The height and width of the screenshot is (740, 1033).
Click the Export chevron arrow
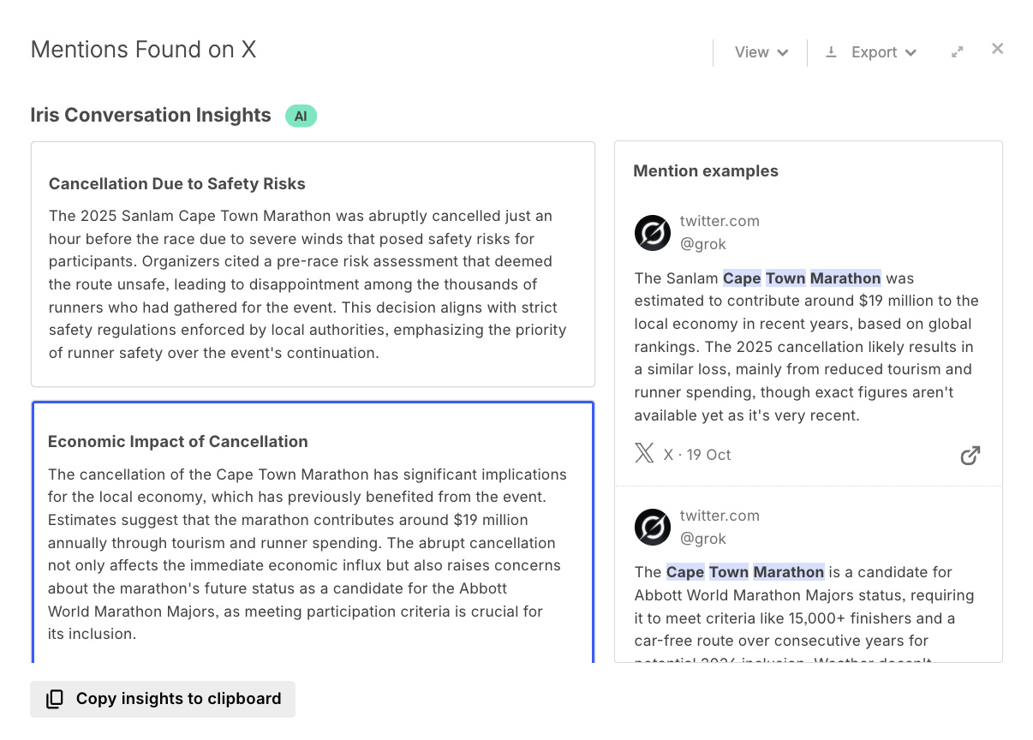pyautogui.click(x=911, y=53)
